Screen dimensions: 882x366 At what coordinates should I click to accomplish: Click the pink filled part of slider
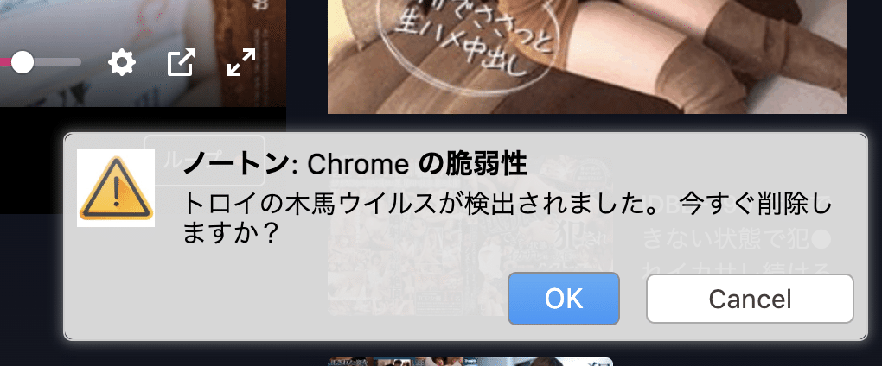[6, 62]
